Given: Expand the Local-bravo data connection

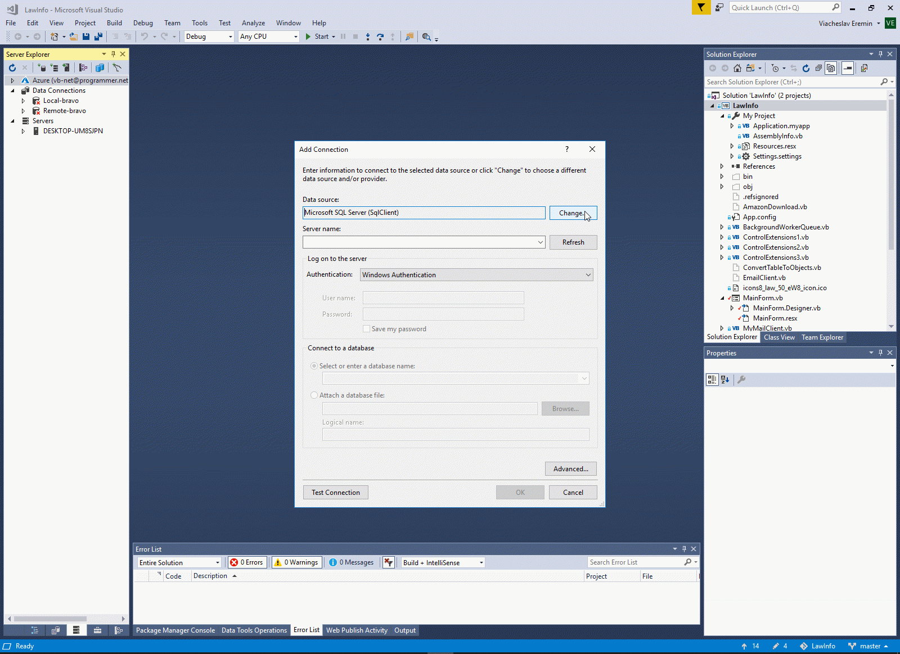Looking at the screenshot, I should tap(23, 101).
